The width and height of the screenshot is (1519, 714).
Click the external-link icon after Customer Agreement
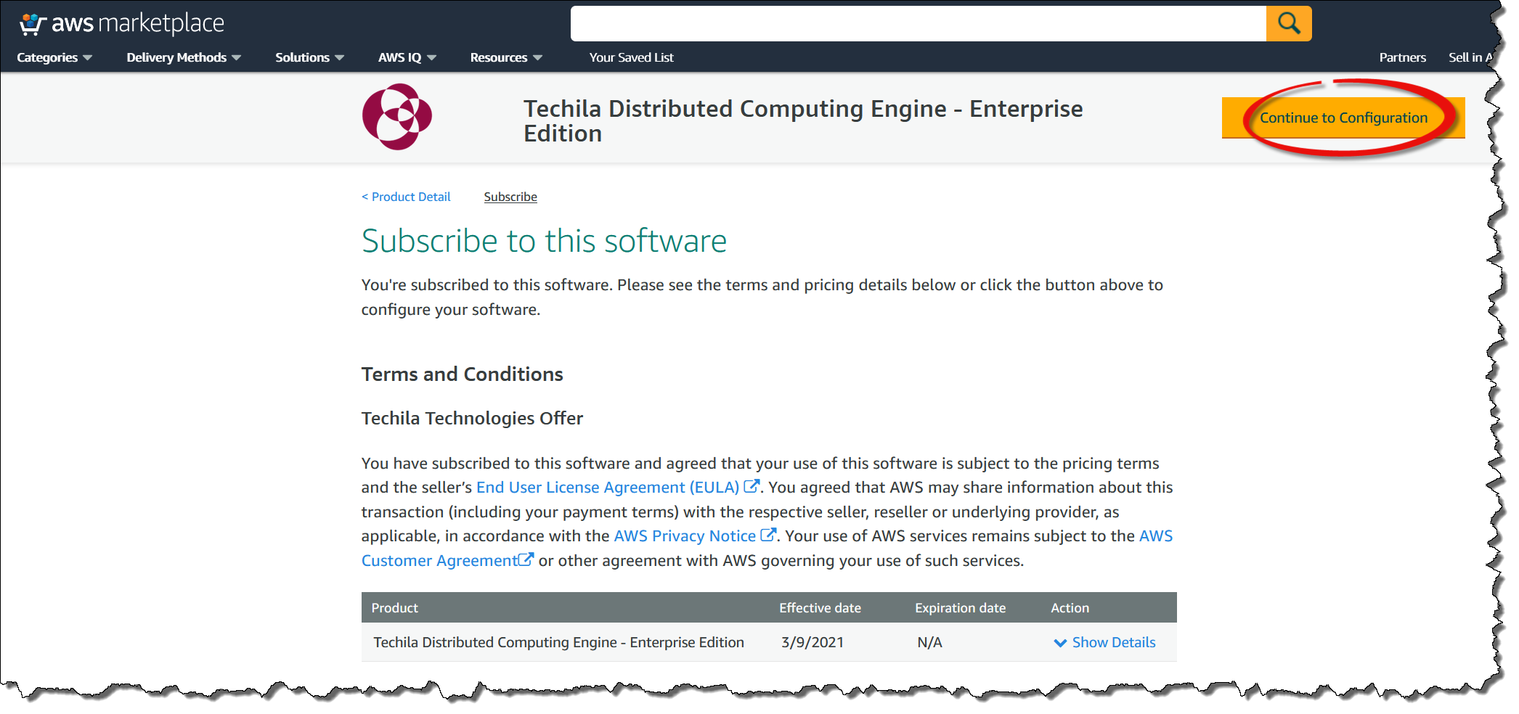526,560
